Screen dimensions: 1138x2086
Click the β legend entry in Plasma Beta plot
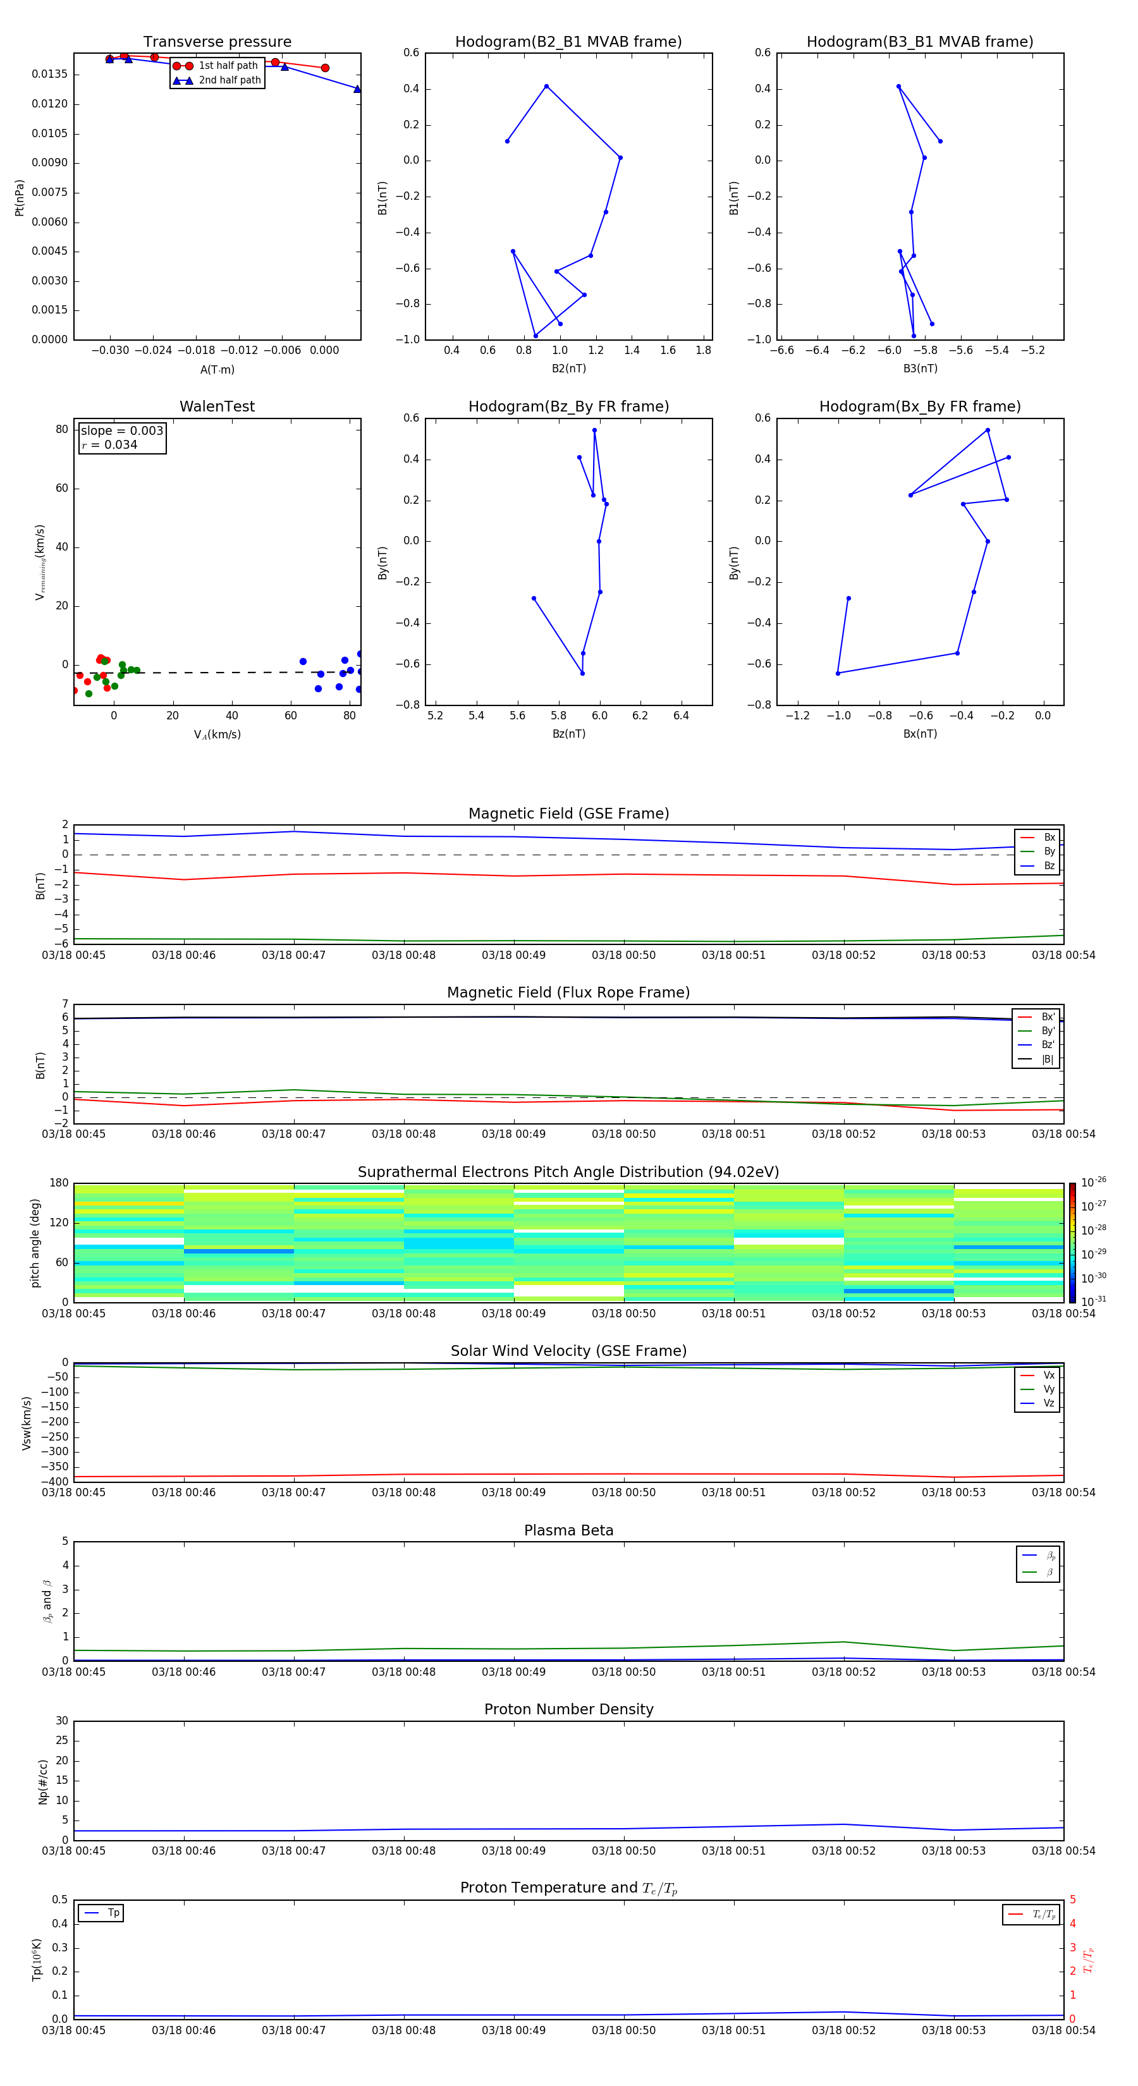tap(1037, 1572)
